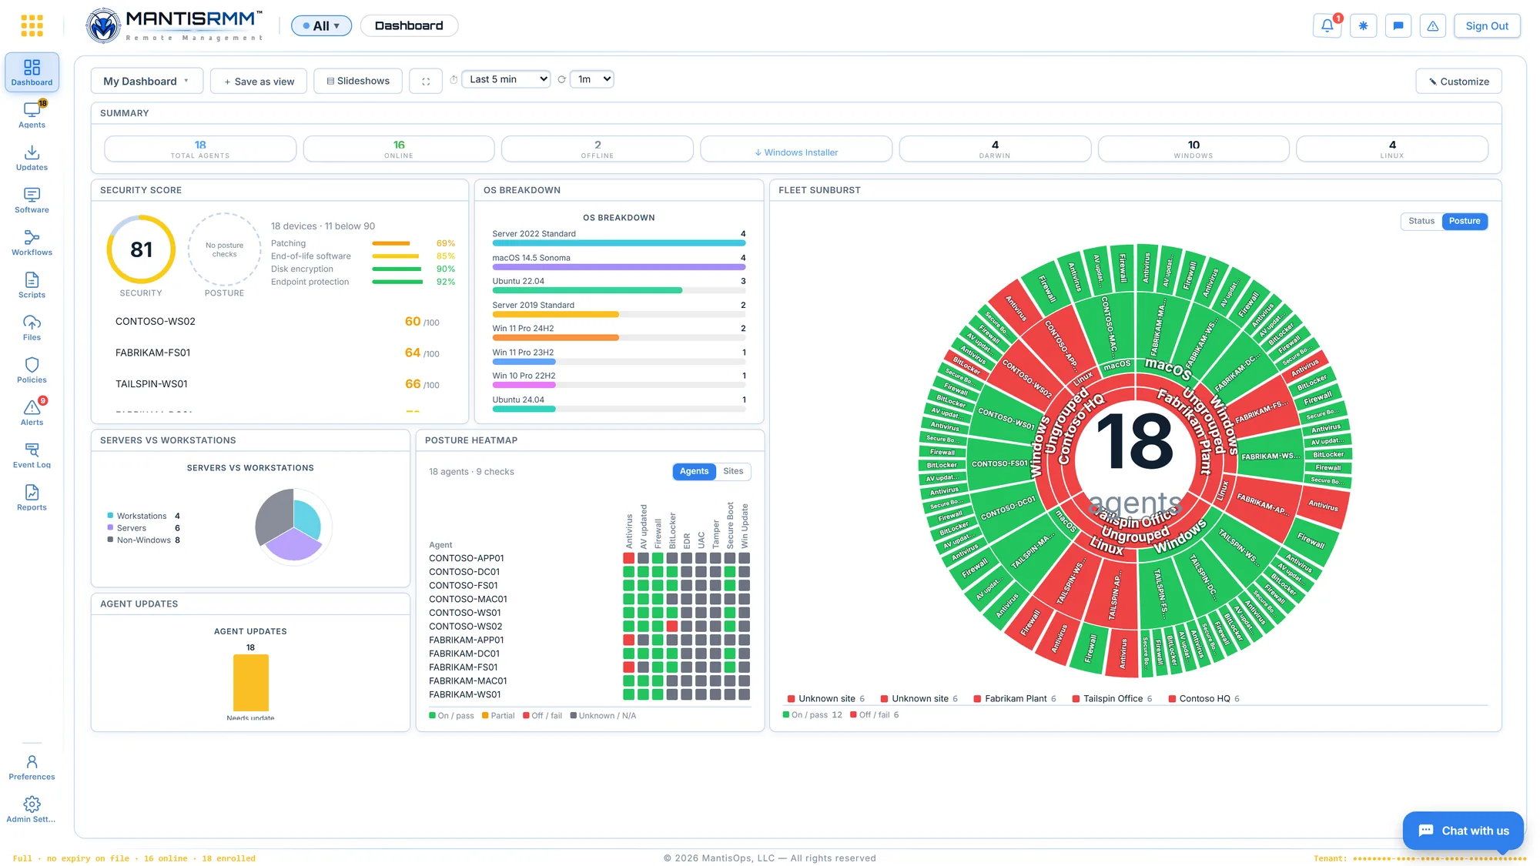Select TAILSPIN-WS01 score row

(x=277, y=384)
